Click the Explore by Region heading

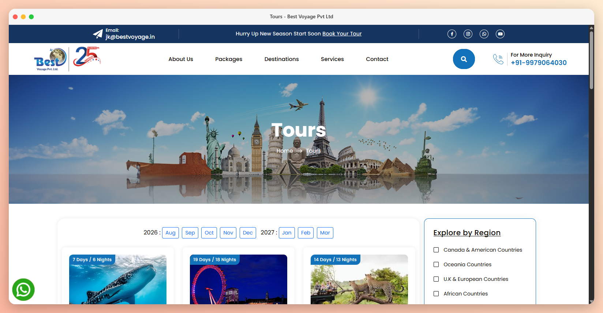pyautogui.click(x=467, y=233)
